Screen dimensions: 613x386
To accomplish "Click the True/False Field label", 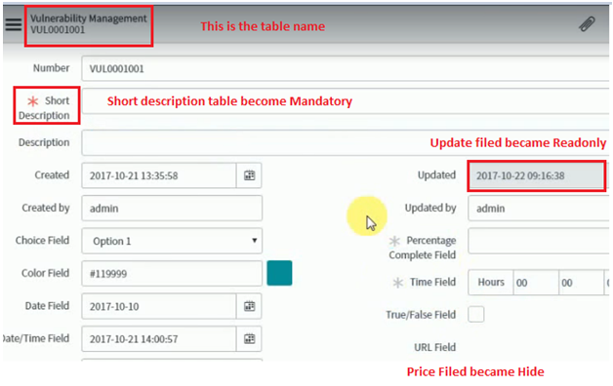I will click(x=421, y=315).
